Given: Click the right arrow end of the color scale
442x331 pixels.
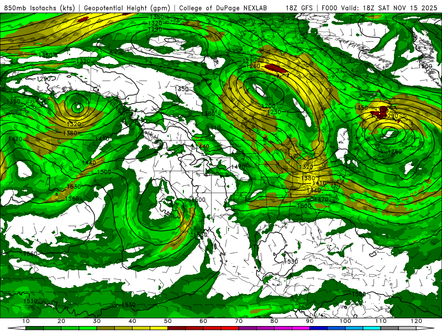Looking at the screenshot, I should 425,328.
